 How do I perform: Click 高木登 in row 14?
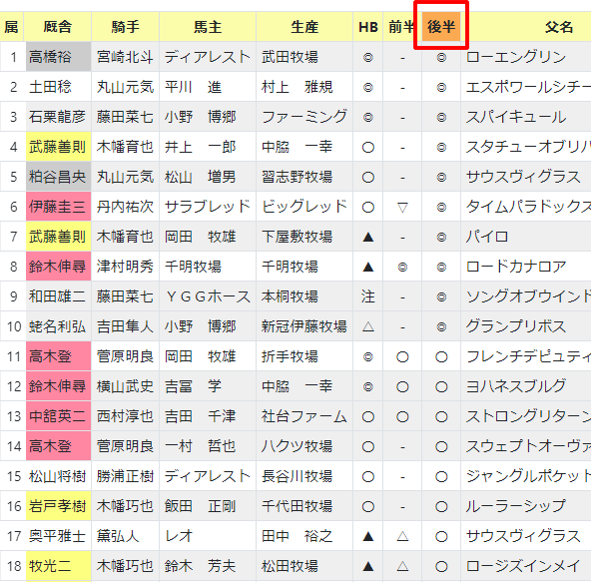tap(59, 446)
